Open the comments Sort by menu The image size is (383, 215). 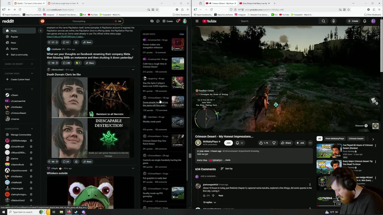click(x=227, y=169)
